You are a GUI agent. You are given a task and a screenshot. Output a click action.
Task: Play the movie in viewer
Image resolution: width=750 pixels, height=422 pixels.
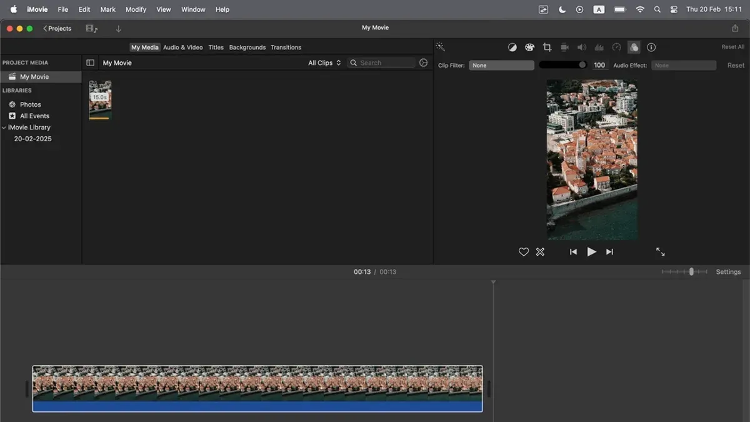[591, 252]
